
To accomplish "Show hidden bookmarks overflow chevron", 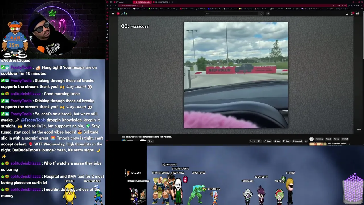I will click(362, 9).
